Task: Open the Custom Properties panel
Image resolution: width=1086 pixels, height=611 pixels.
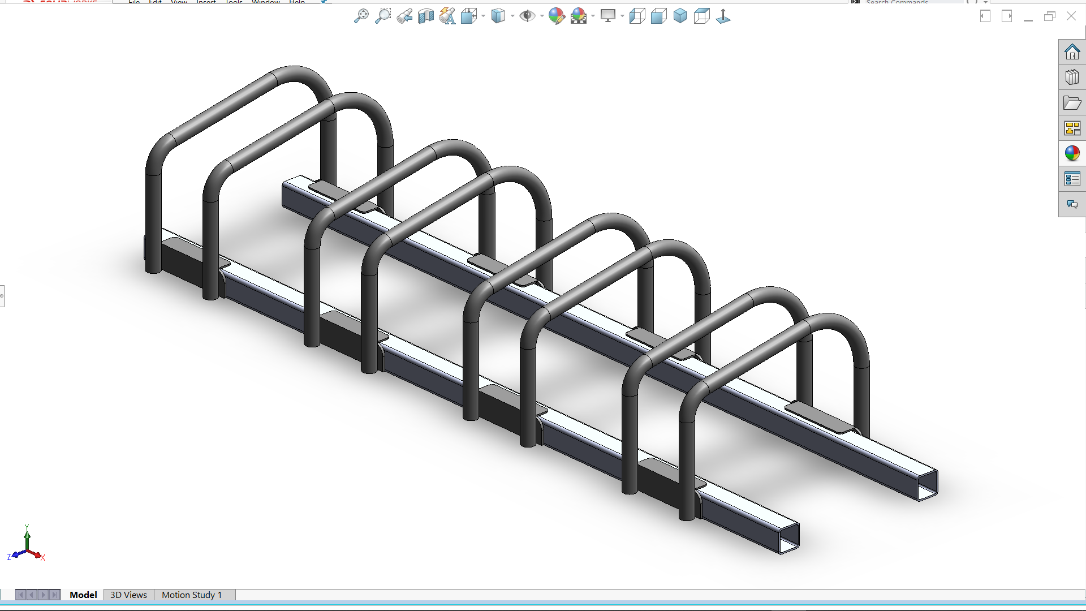Action: (x=1072, y=179)
